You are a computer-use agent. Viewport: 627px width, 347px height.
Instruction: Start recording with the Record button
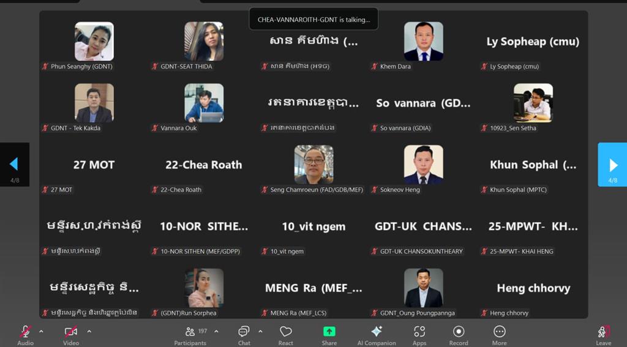458,335
